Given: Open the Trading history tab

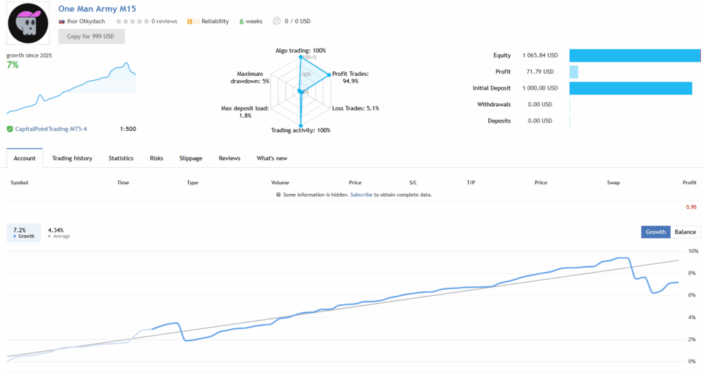Looking at the screenshot, I should (x=72, y=158).
